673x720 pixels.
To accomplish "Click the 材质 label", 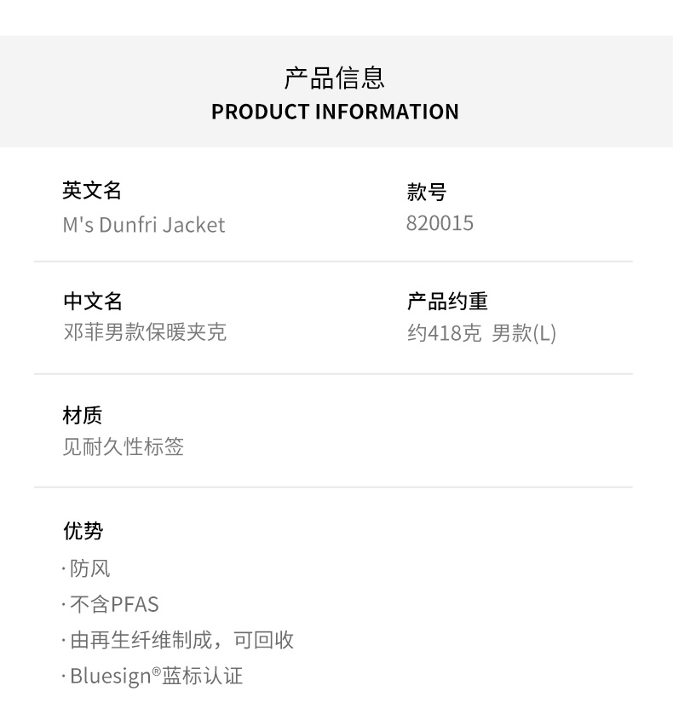I will click(x=83, y=415).
